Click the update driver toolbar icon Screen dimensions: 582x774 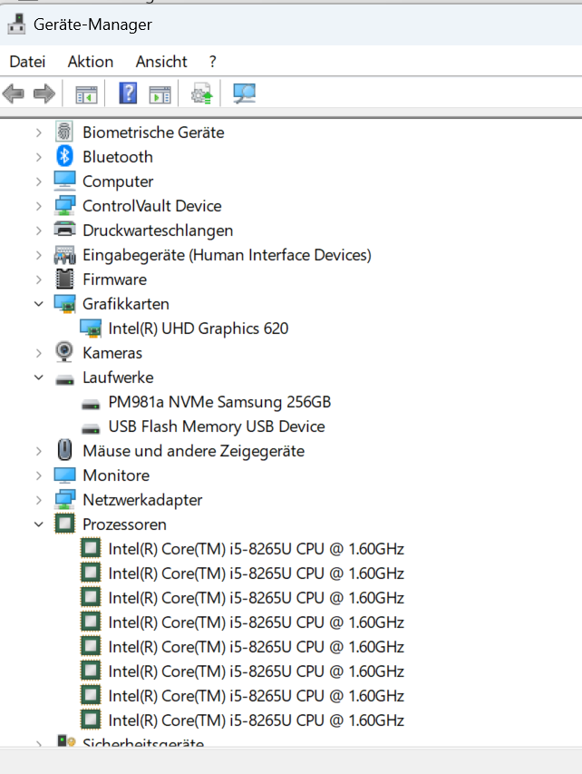coord(202,93)
